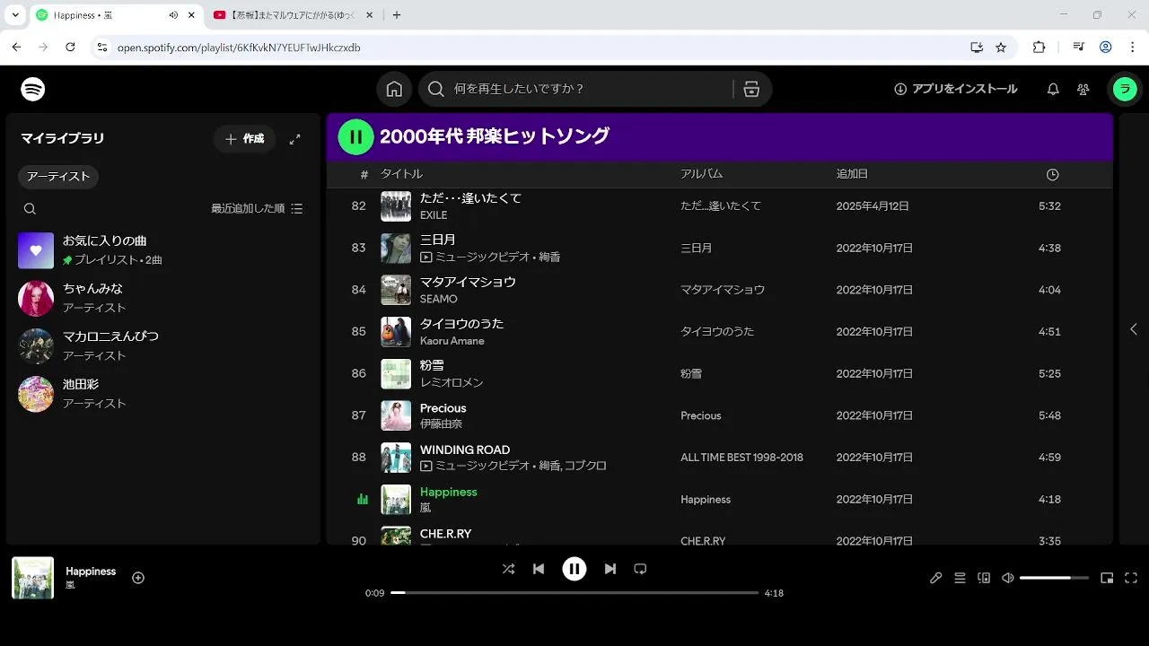The image size is (1149, 646).
Task: Sort by the タイトル column header
Action: pyautogui.click(x=401, y=174)
